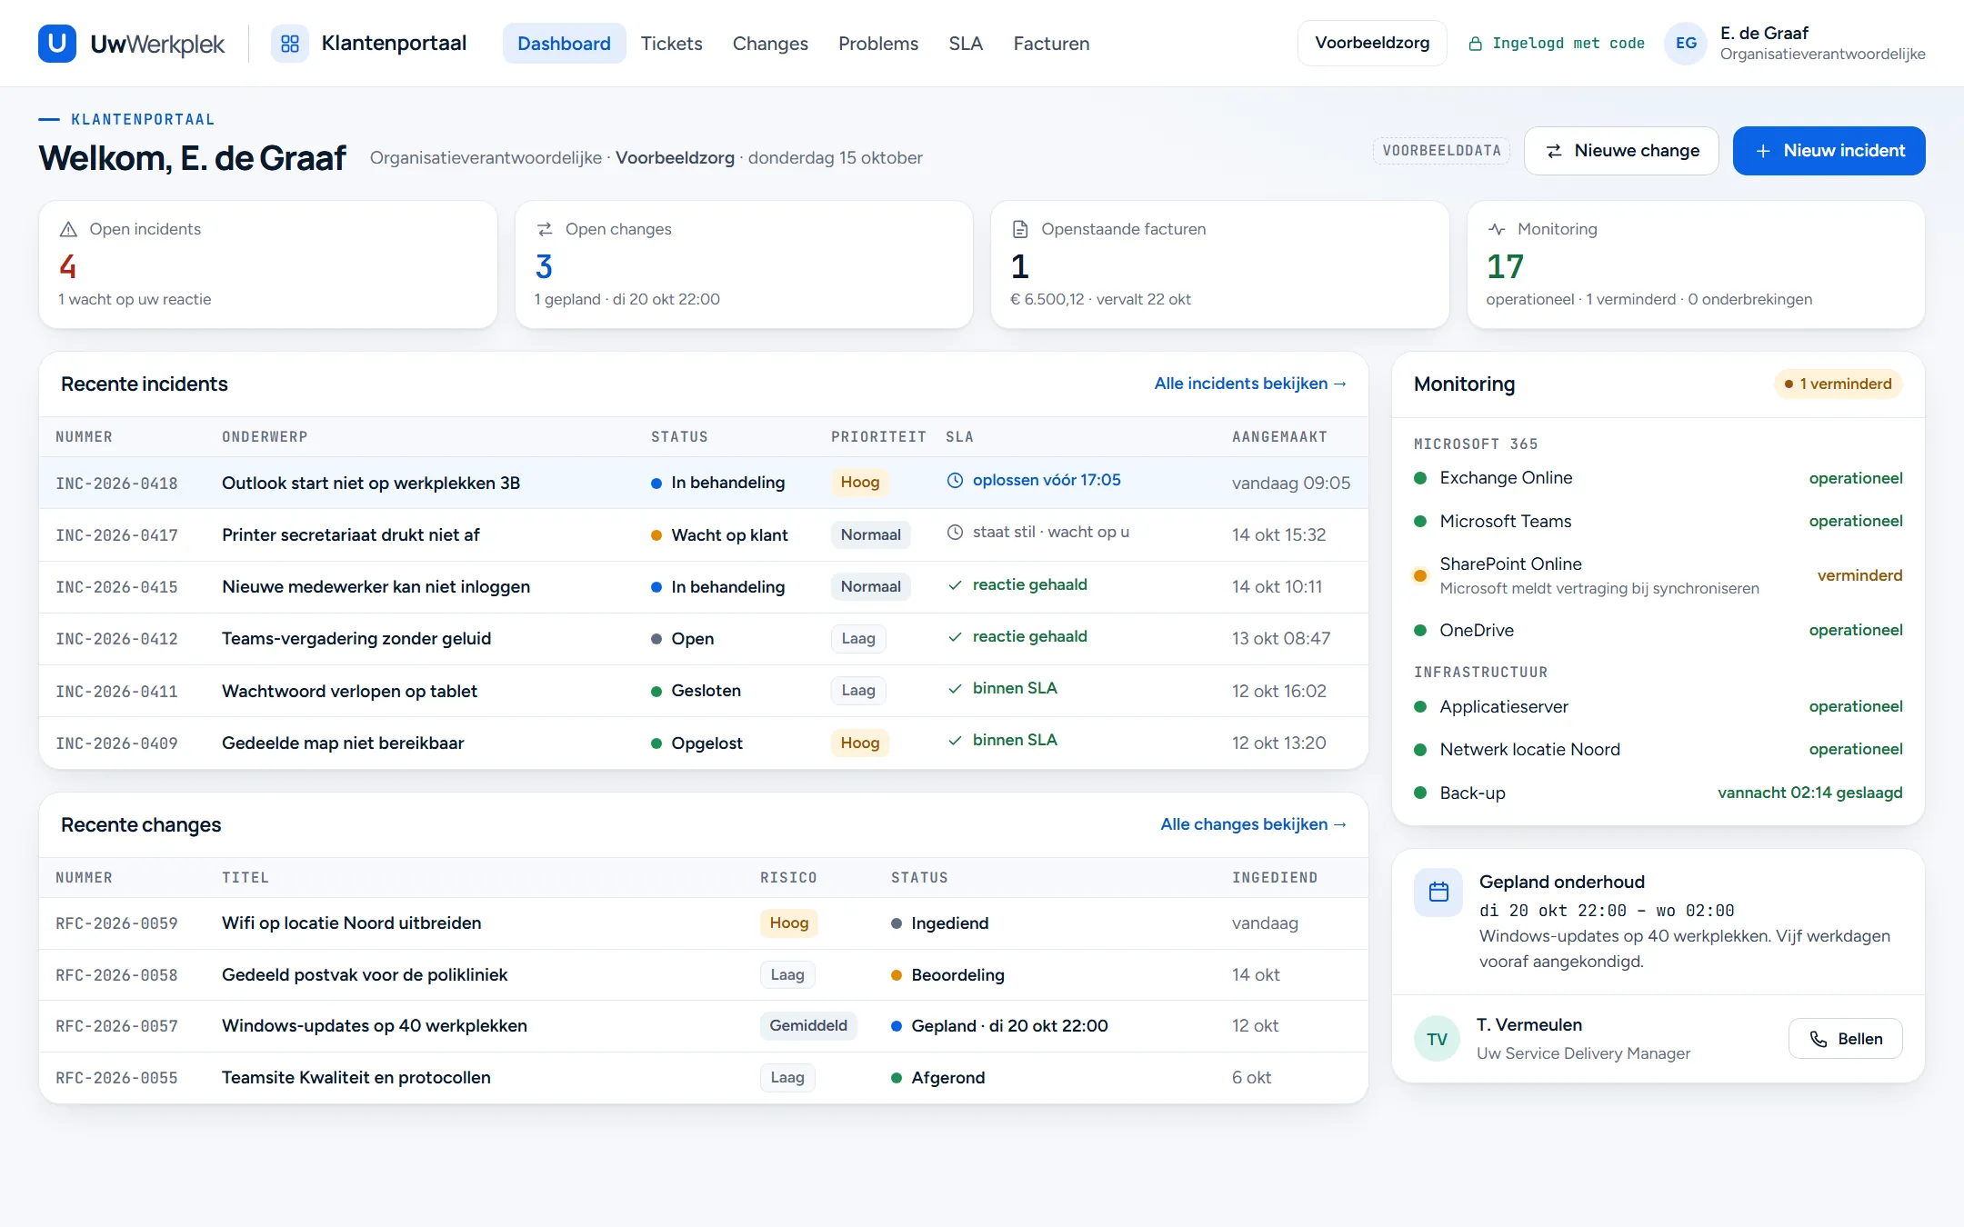The height and width of the screenshot is (1227, 1964).
Task: Select Printer secretariaat drukt niet af
Action: click(350, 534)
